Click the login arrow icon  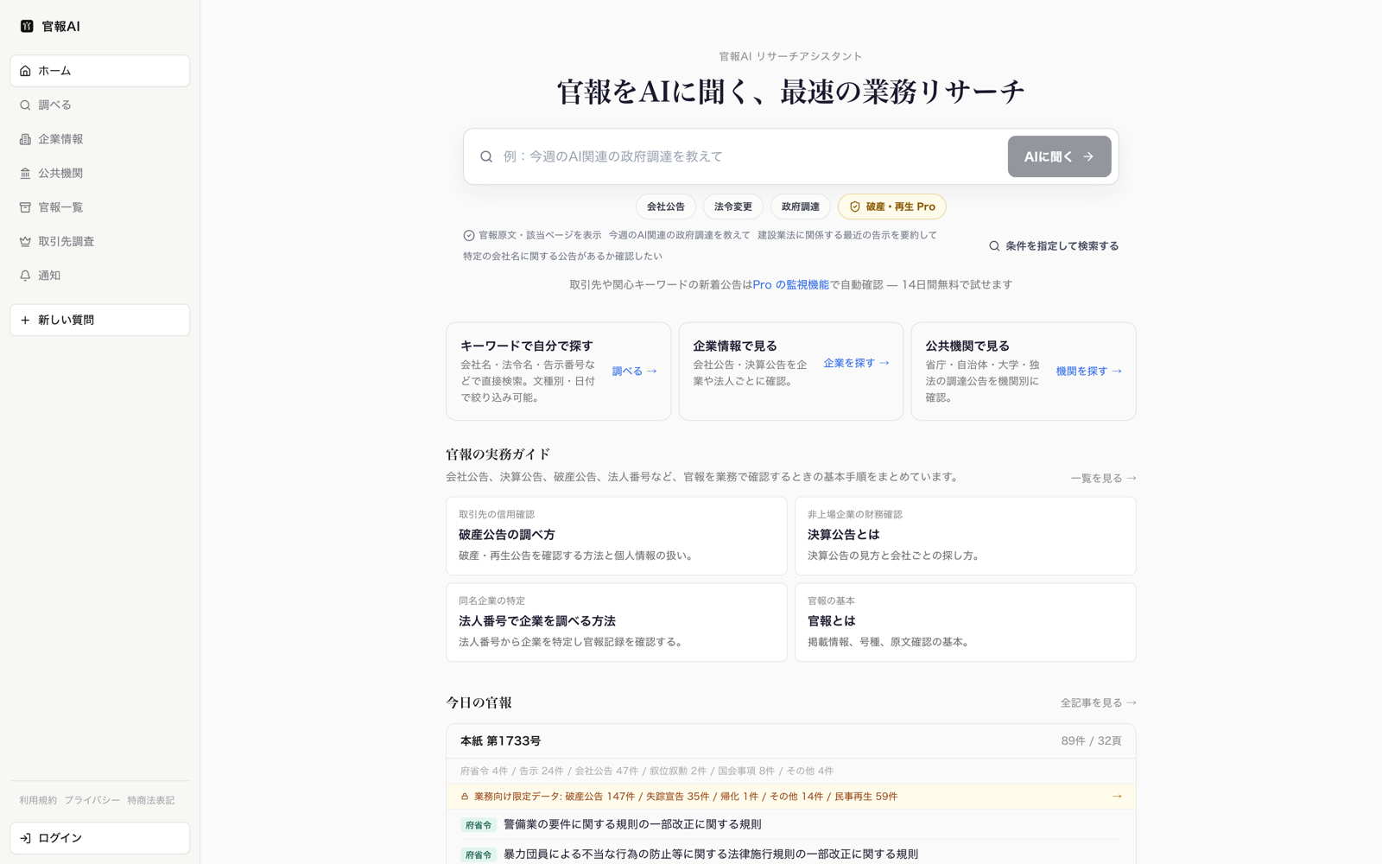[x=25, y=838]
